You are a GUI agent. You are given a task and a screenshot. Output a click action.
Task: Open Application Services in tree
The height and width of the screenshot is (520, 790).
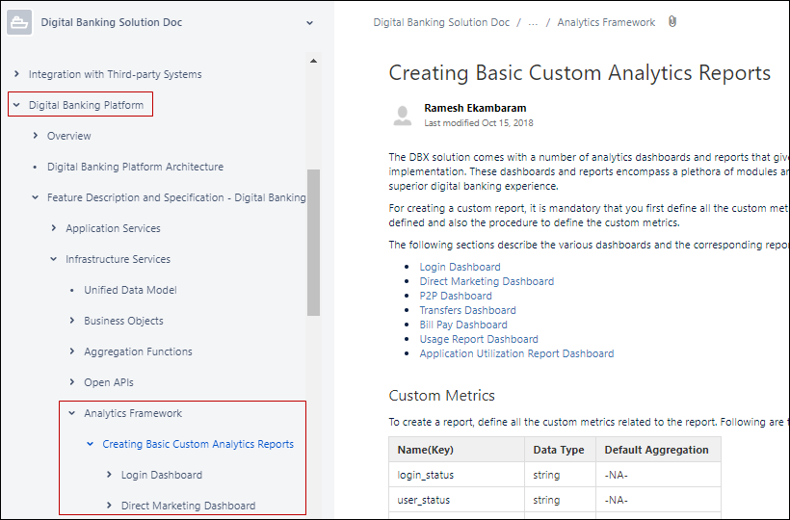tap(113, 228)
